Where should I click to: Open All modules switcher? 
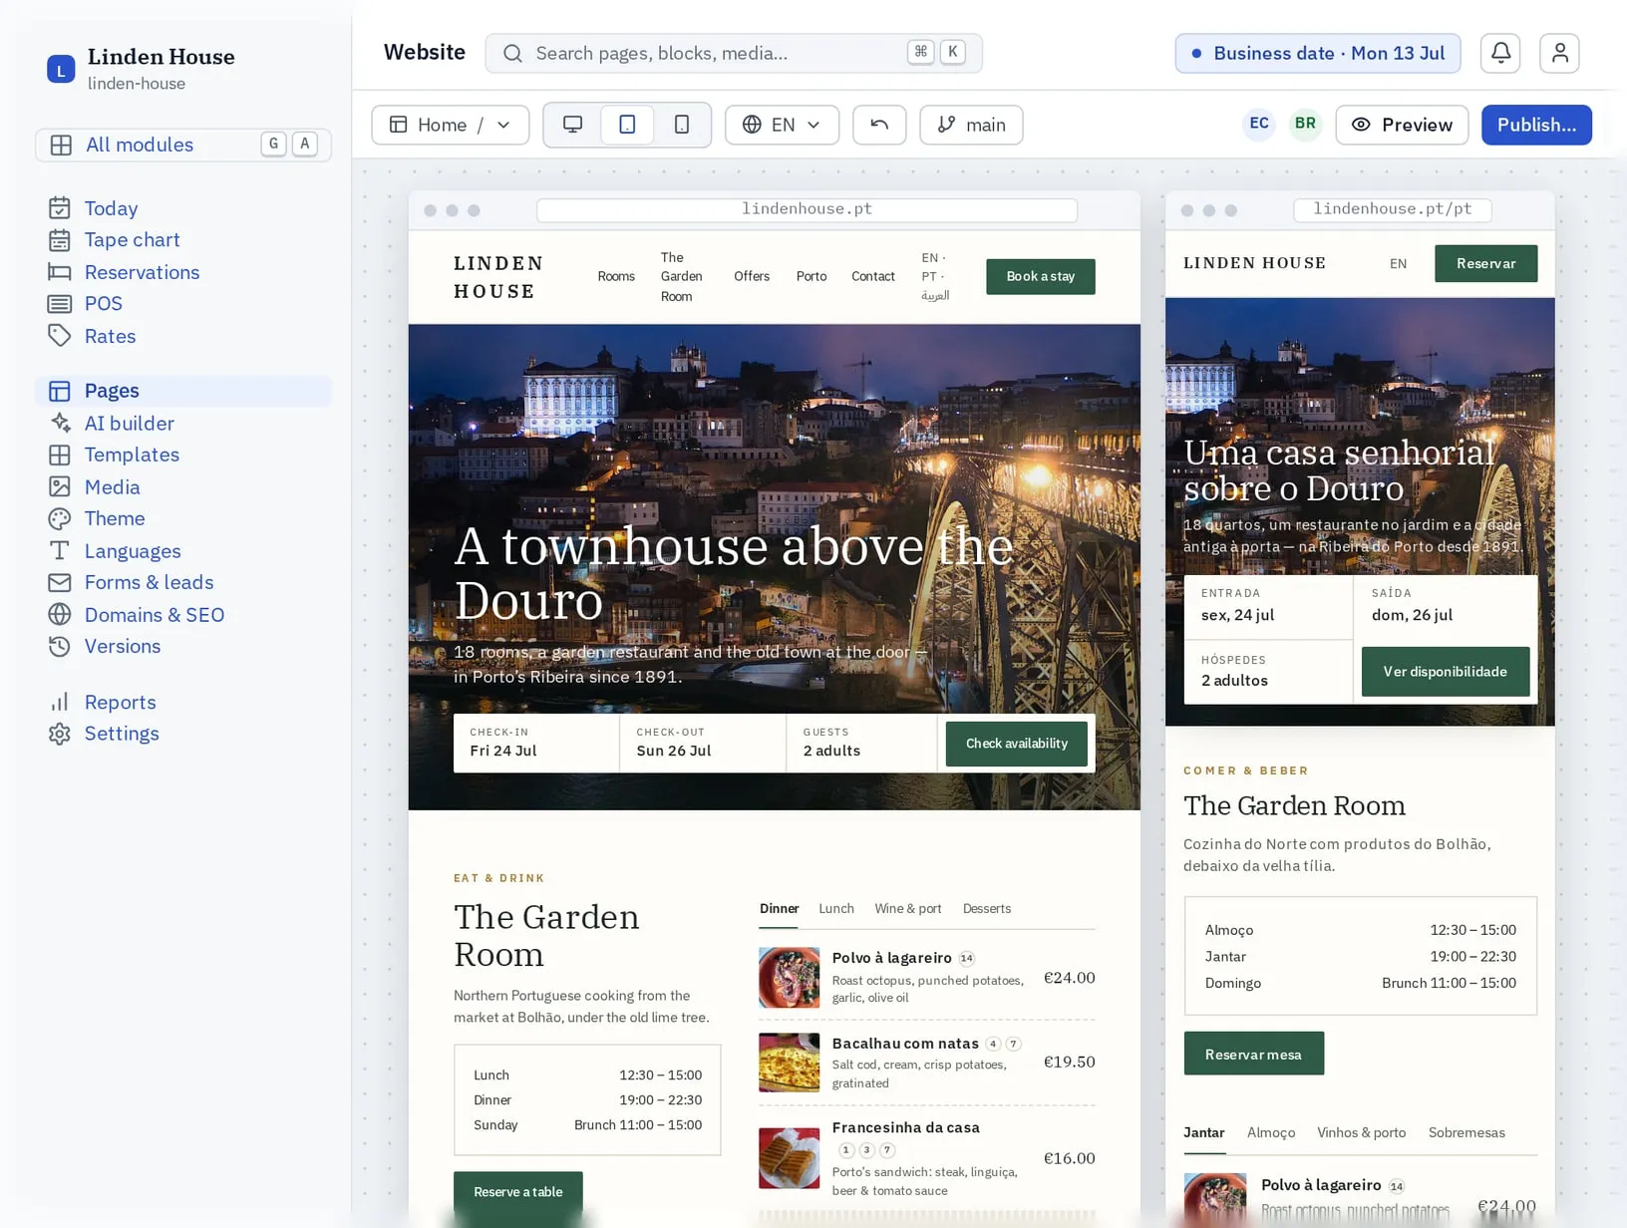tap(183, 145)
